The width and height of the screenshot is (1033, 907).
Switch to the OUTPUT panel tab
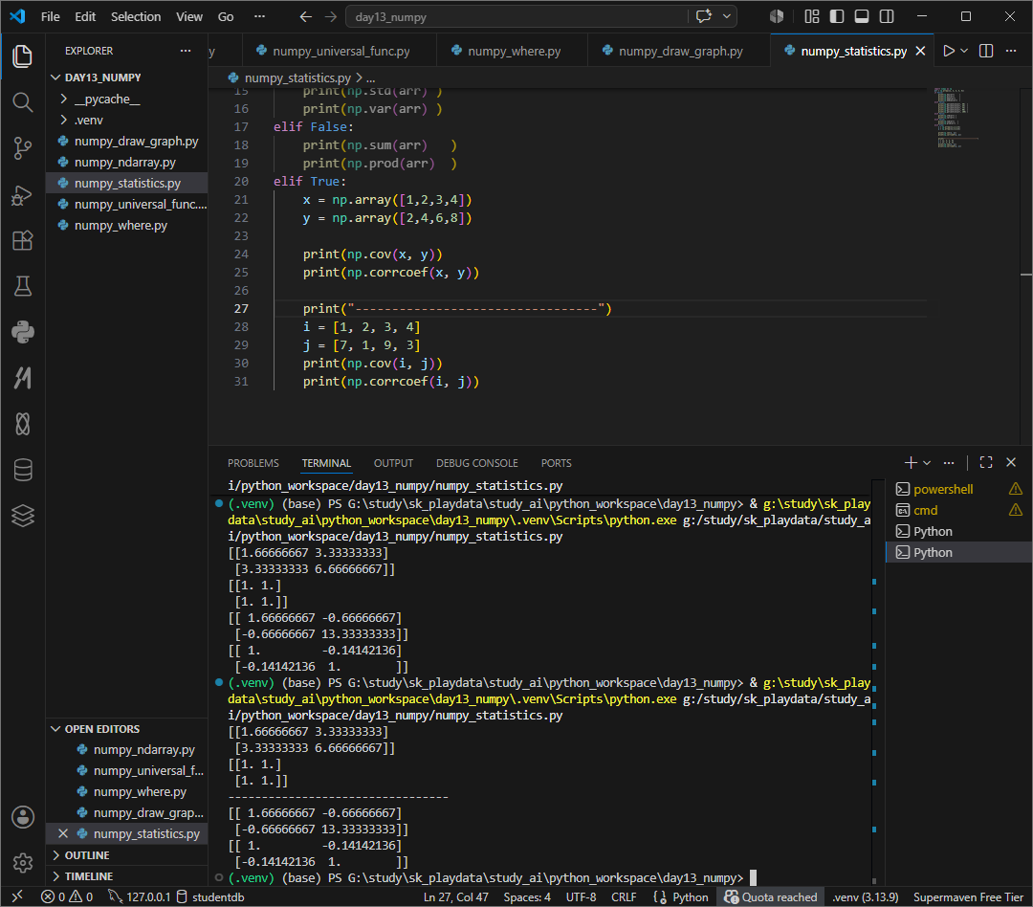click(x=393, y=463)
